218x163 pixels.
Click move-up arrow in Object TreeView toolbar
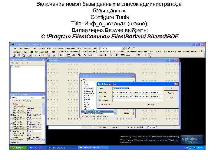click(x=23, y=63)
